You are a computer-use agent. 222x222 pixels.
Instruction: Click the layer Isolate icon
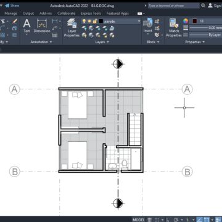(91, 28)
